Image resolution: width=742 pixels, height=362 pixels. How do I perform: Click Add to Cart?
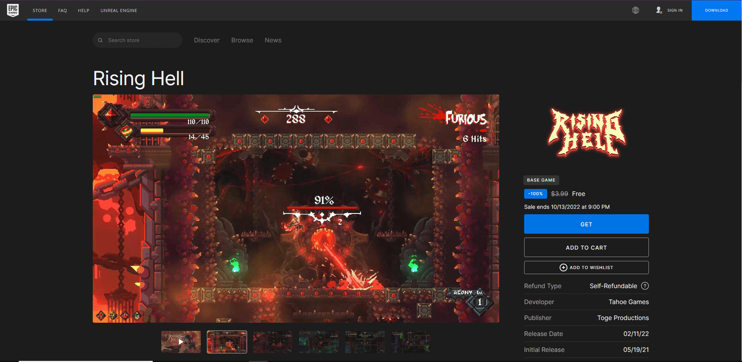[x=587, y=247]
